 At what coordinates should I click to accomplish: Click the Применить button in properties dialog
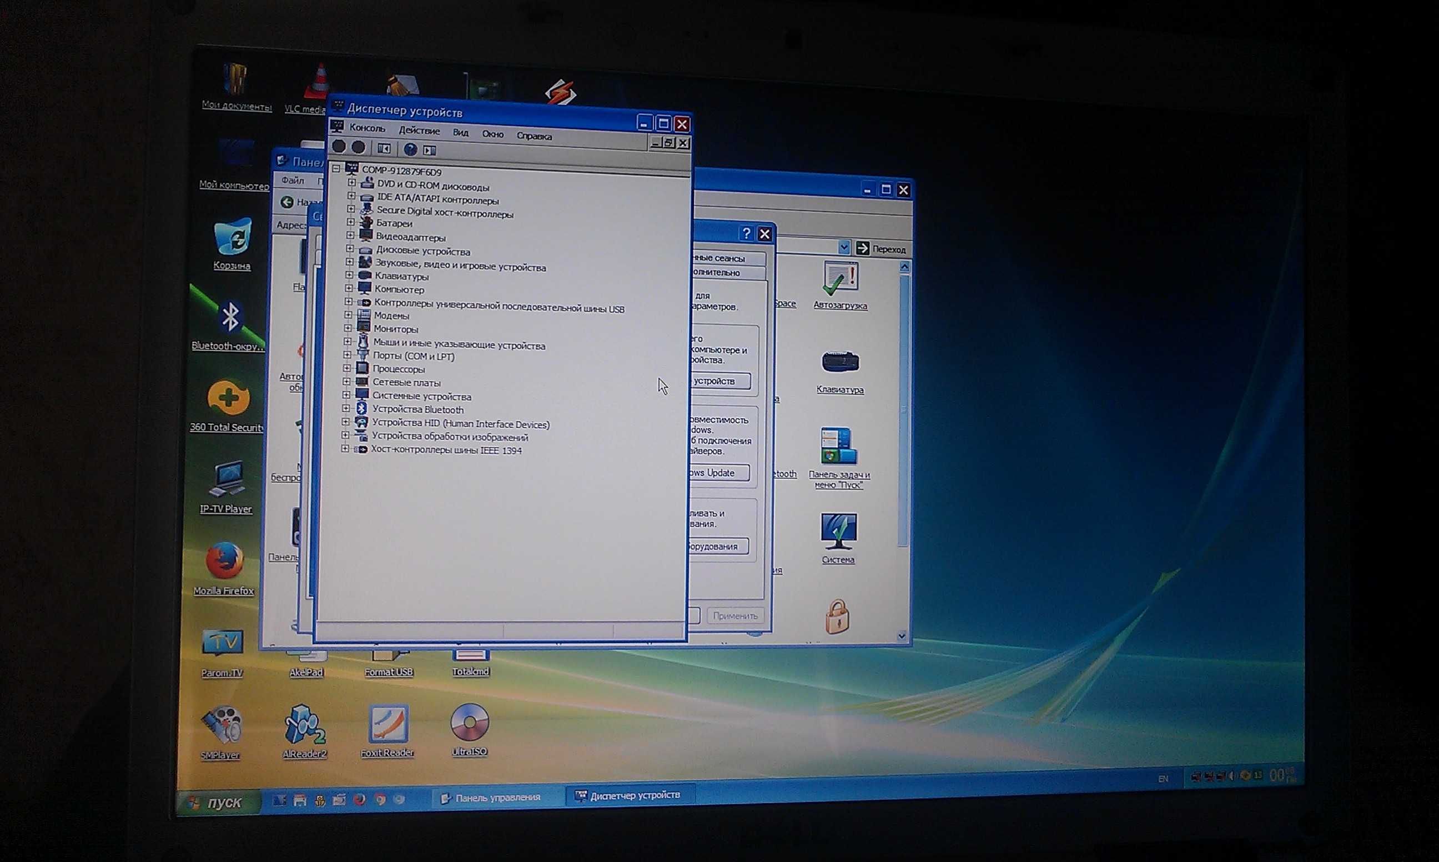(734, 615)
